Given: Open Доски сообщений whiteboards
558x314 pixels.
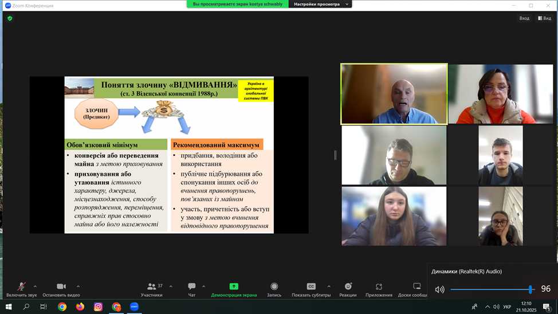Looking at the screenshot, I should tap(416, 289).
